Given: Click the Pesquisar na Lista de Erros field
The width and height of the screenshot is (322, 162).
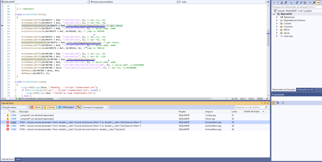Looking at the screenshot, I should tap(248, 107).
